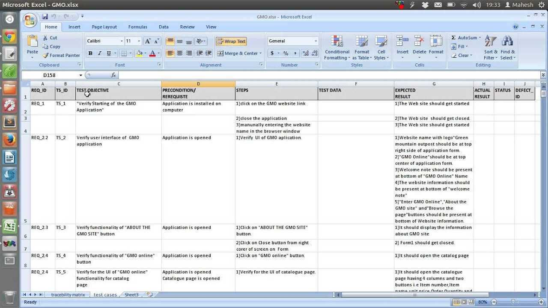This screenshot has height=308, width=548.
Task: Toggle bottom vertical alignment
Action: click(189, 41)
